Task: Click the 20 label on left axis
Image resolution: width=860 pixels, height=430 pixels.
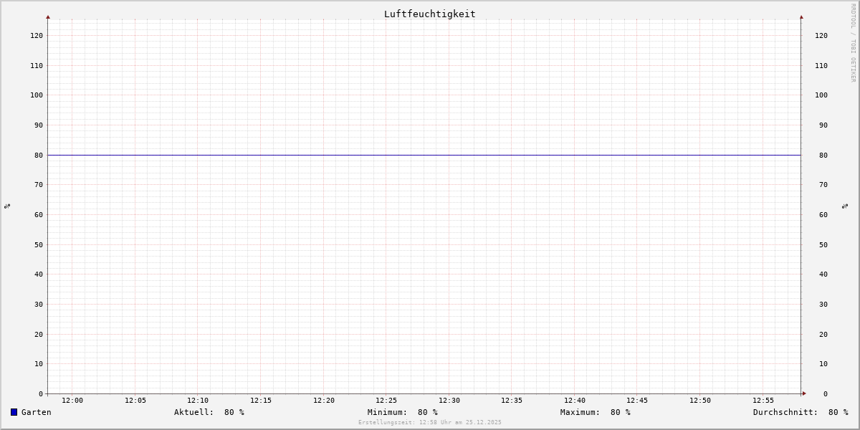Action: coord(39,334)
